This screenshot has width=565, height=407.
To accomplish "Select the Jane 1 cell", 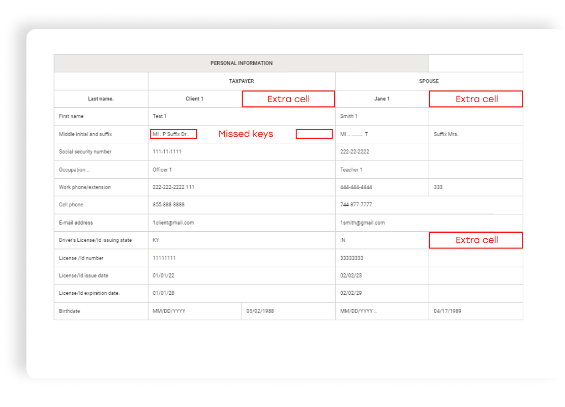I will tap(382, 99).
